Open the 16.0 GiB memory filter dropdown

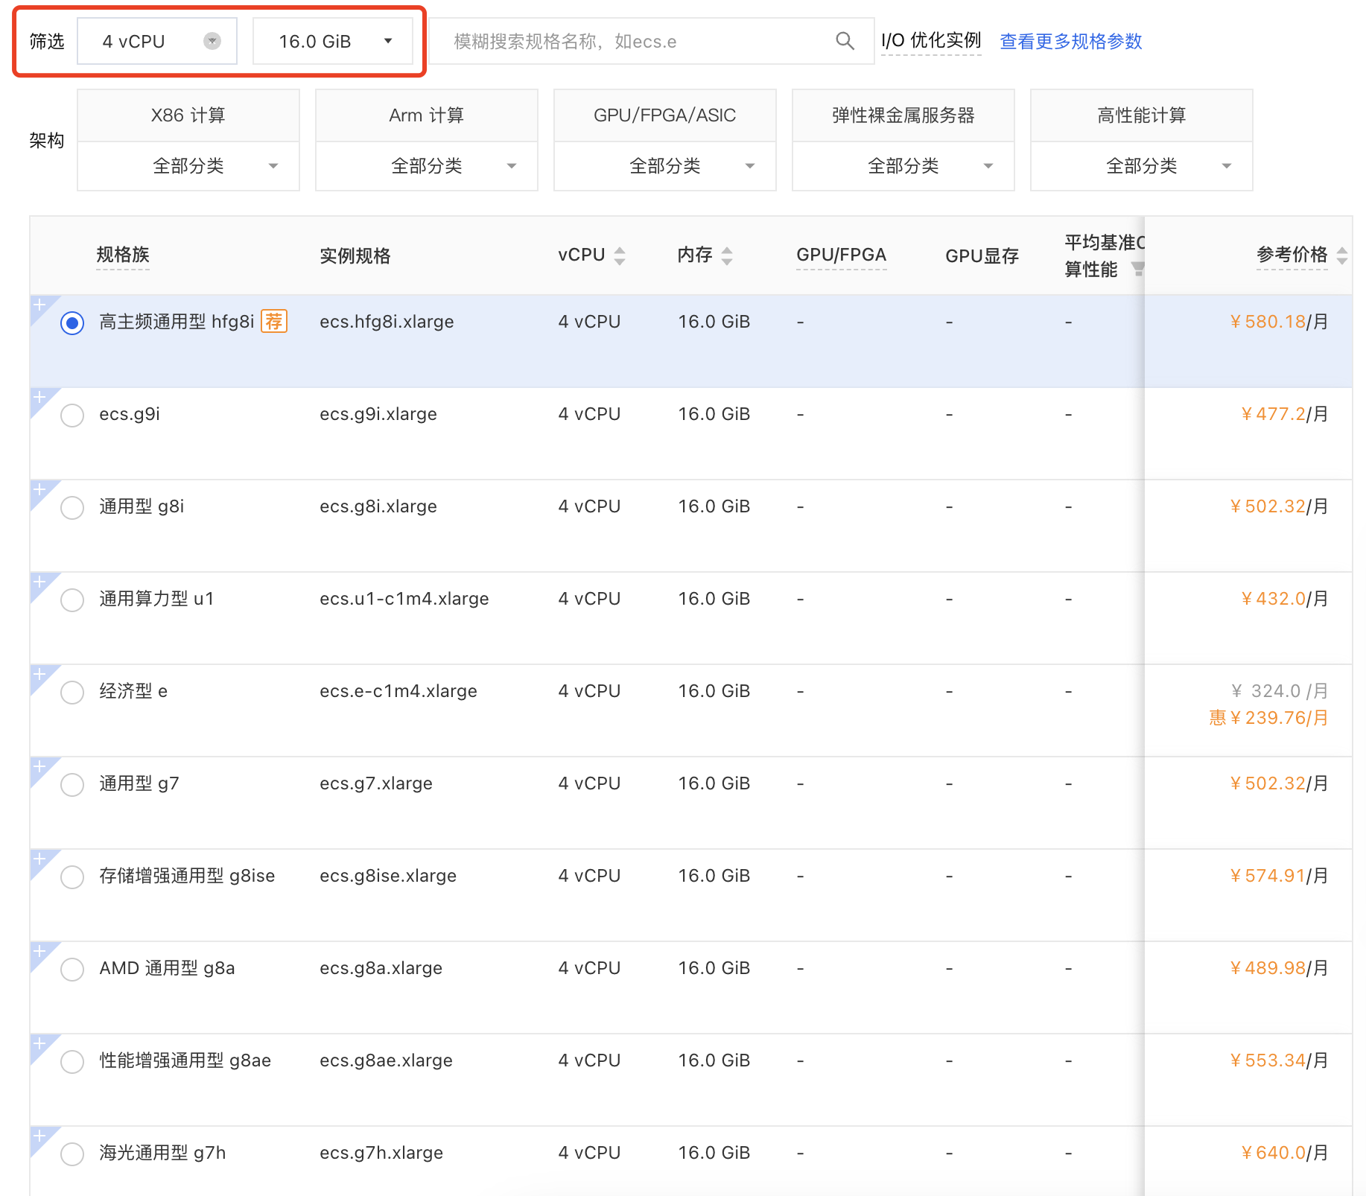click(x=333, y=41)
